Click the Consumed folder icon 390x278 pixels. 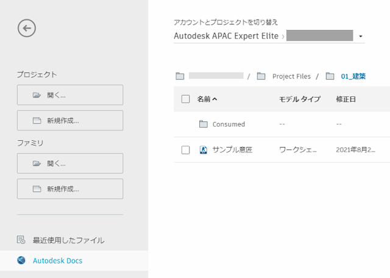click(x=204, y=124)
